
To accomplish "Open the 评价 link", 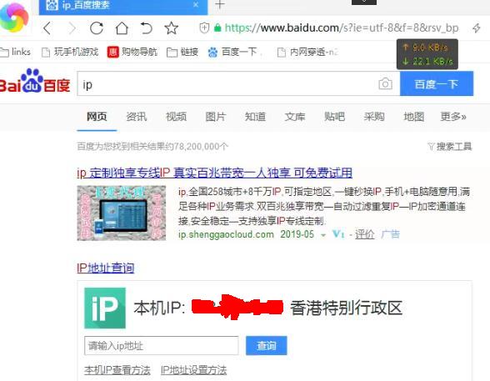I will (x=365, y=234).
